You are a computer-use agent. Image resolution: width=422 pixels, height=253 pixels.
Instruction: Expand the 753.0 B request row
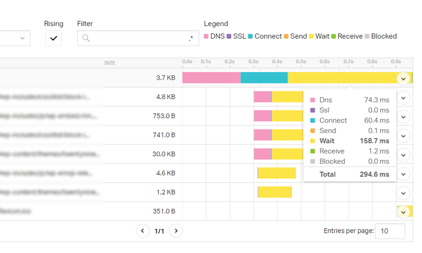403,117
